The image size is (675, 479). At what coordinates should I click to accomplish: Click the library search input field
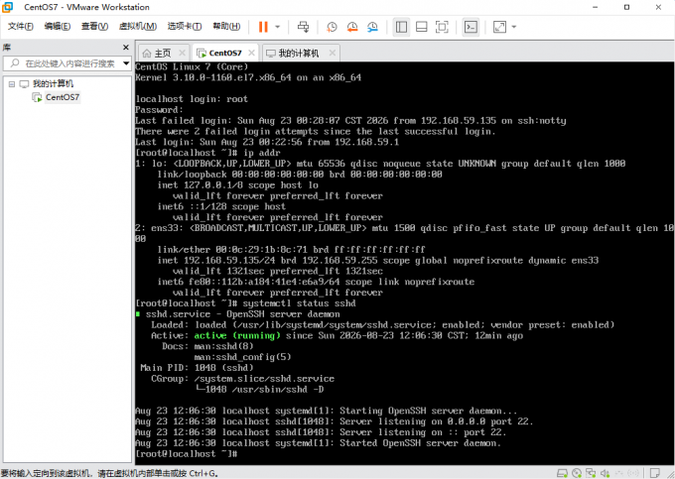coord(67,63)
